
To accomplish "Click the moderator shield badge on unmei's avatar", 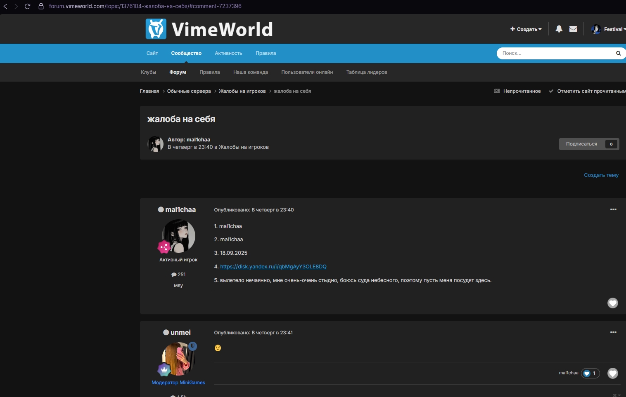I will pos(193,346).
